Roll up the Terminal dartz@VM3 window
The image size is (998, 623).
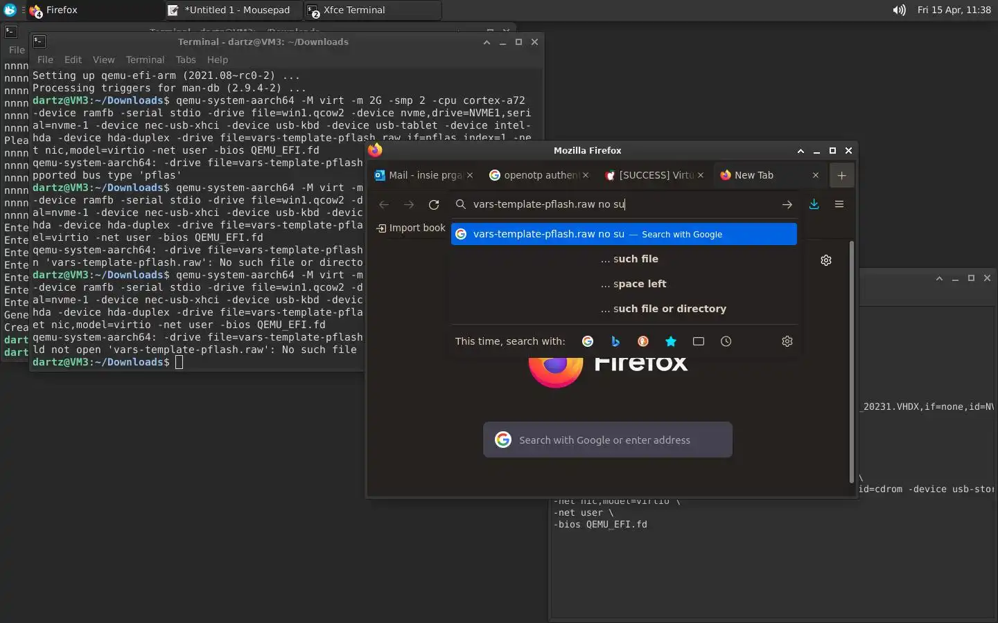pyautogui.click(x=487, y=42)
